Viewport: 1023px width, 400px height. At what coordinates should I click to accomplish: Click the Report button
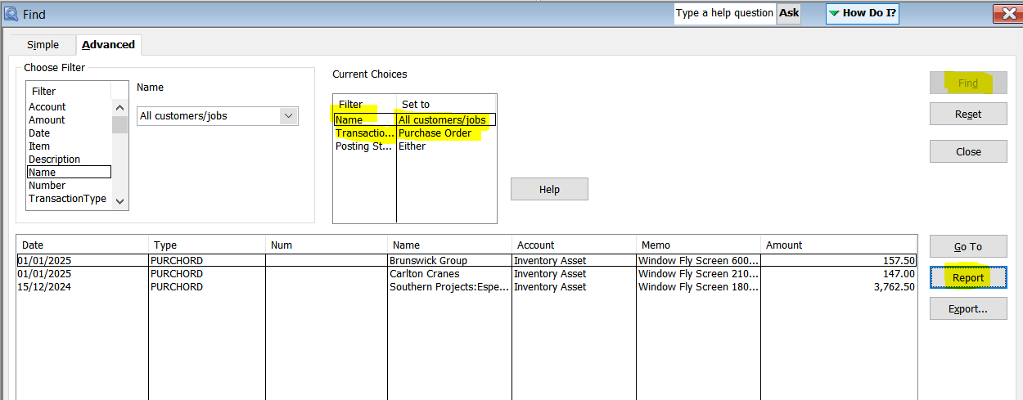(x=968, y=277)
